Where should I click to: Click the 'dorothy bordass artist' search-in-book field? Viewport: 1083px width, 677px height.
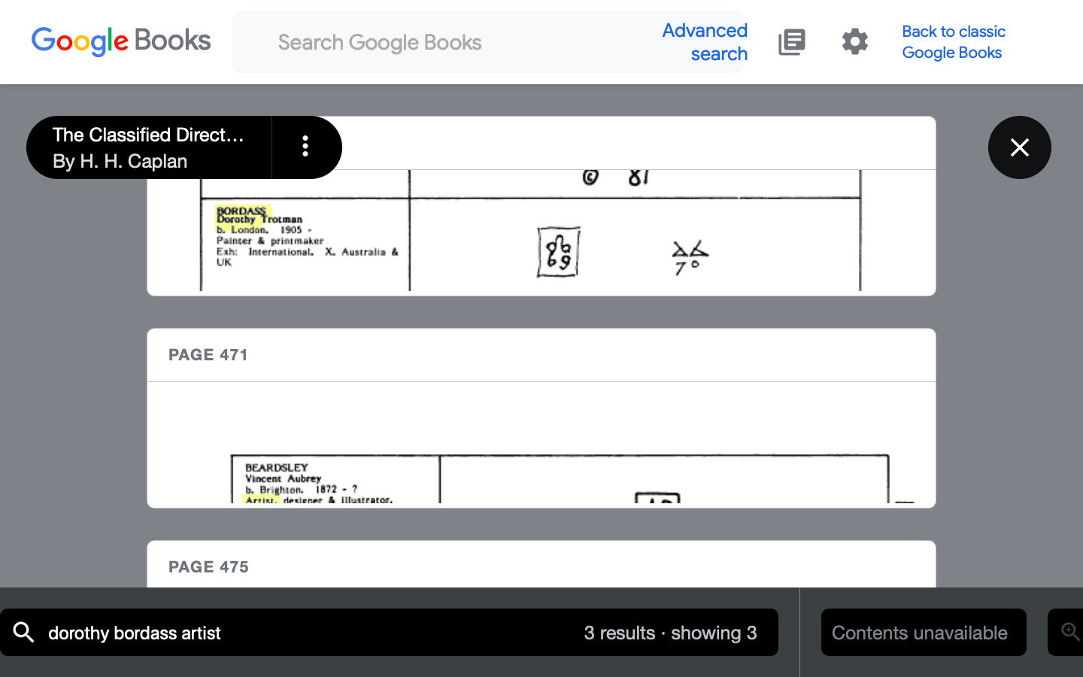coord(301,633)
